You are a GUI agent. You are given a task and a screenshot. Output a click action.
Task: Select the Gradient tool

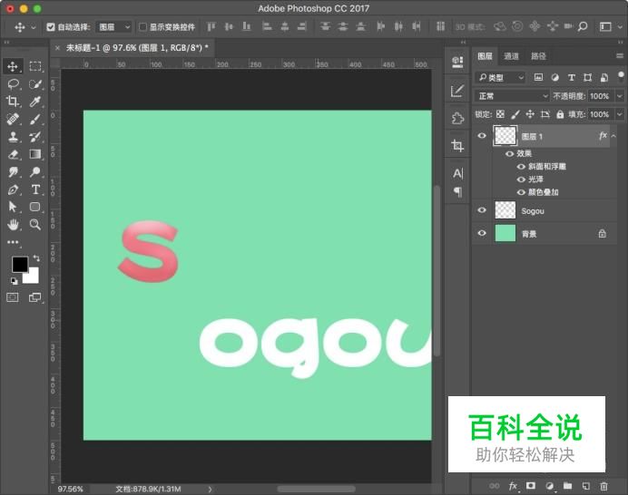(35, 154)
